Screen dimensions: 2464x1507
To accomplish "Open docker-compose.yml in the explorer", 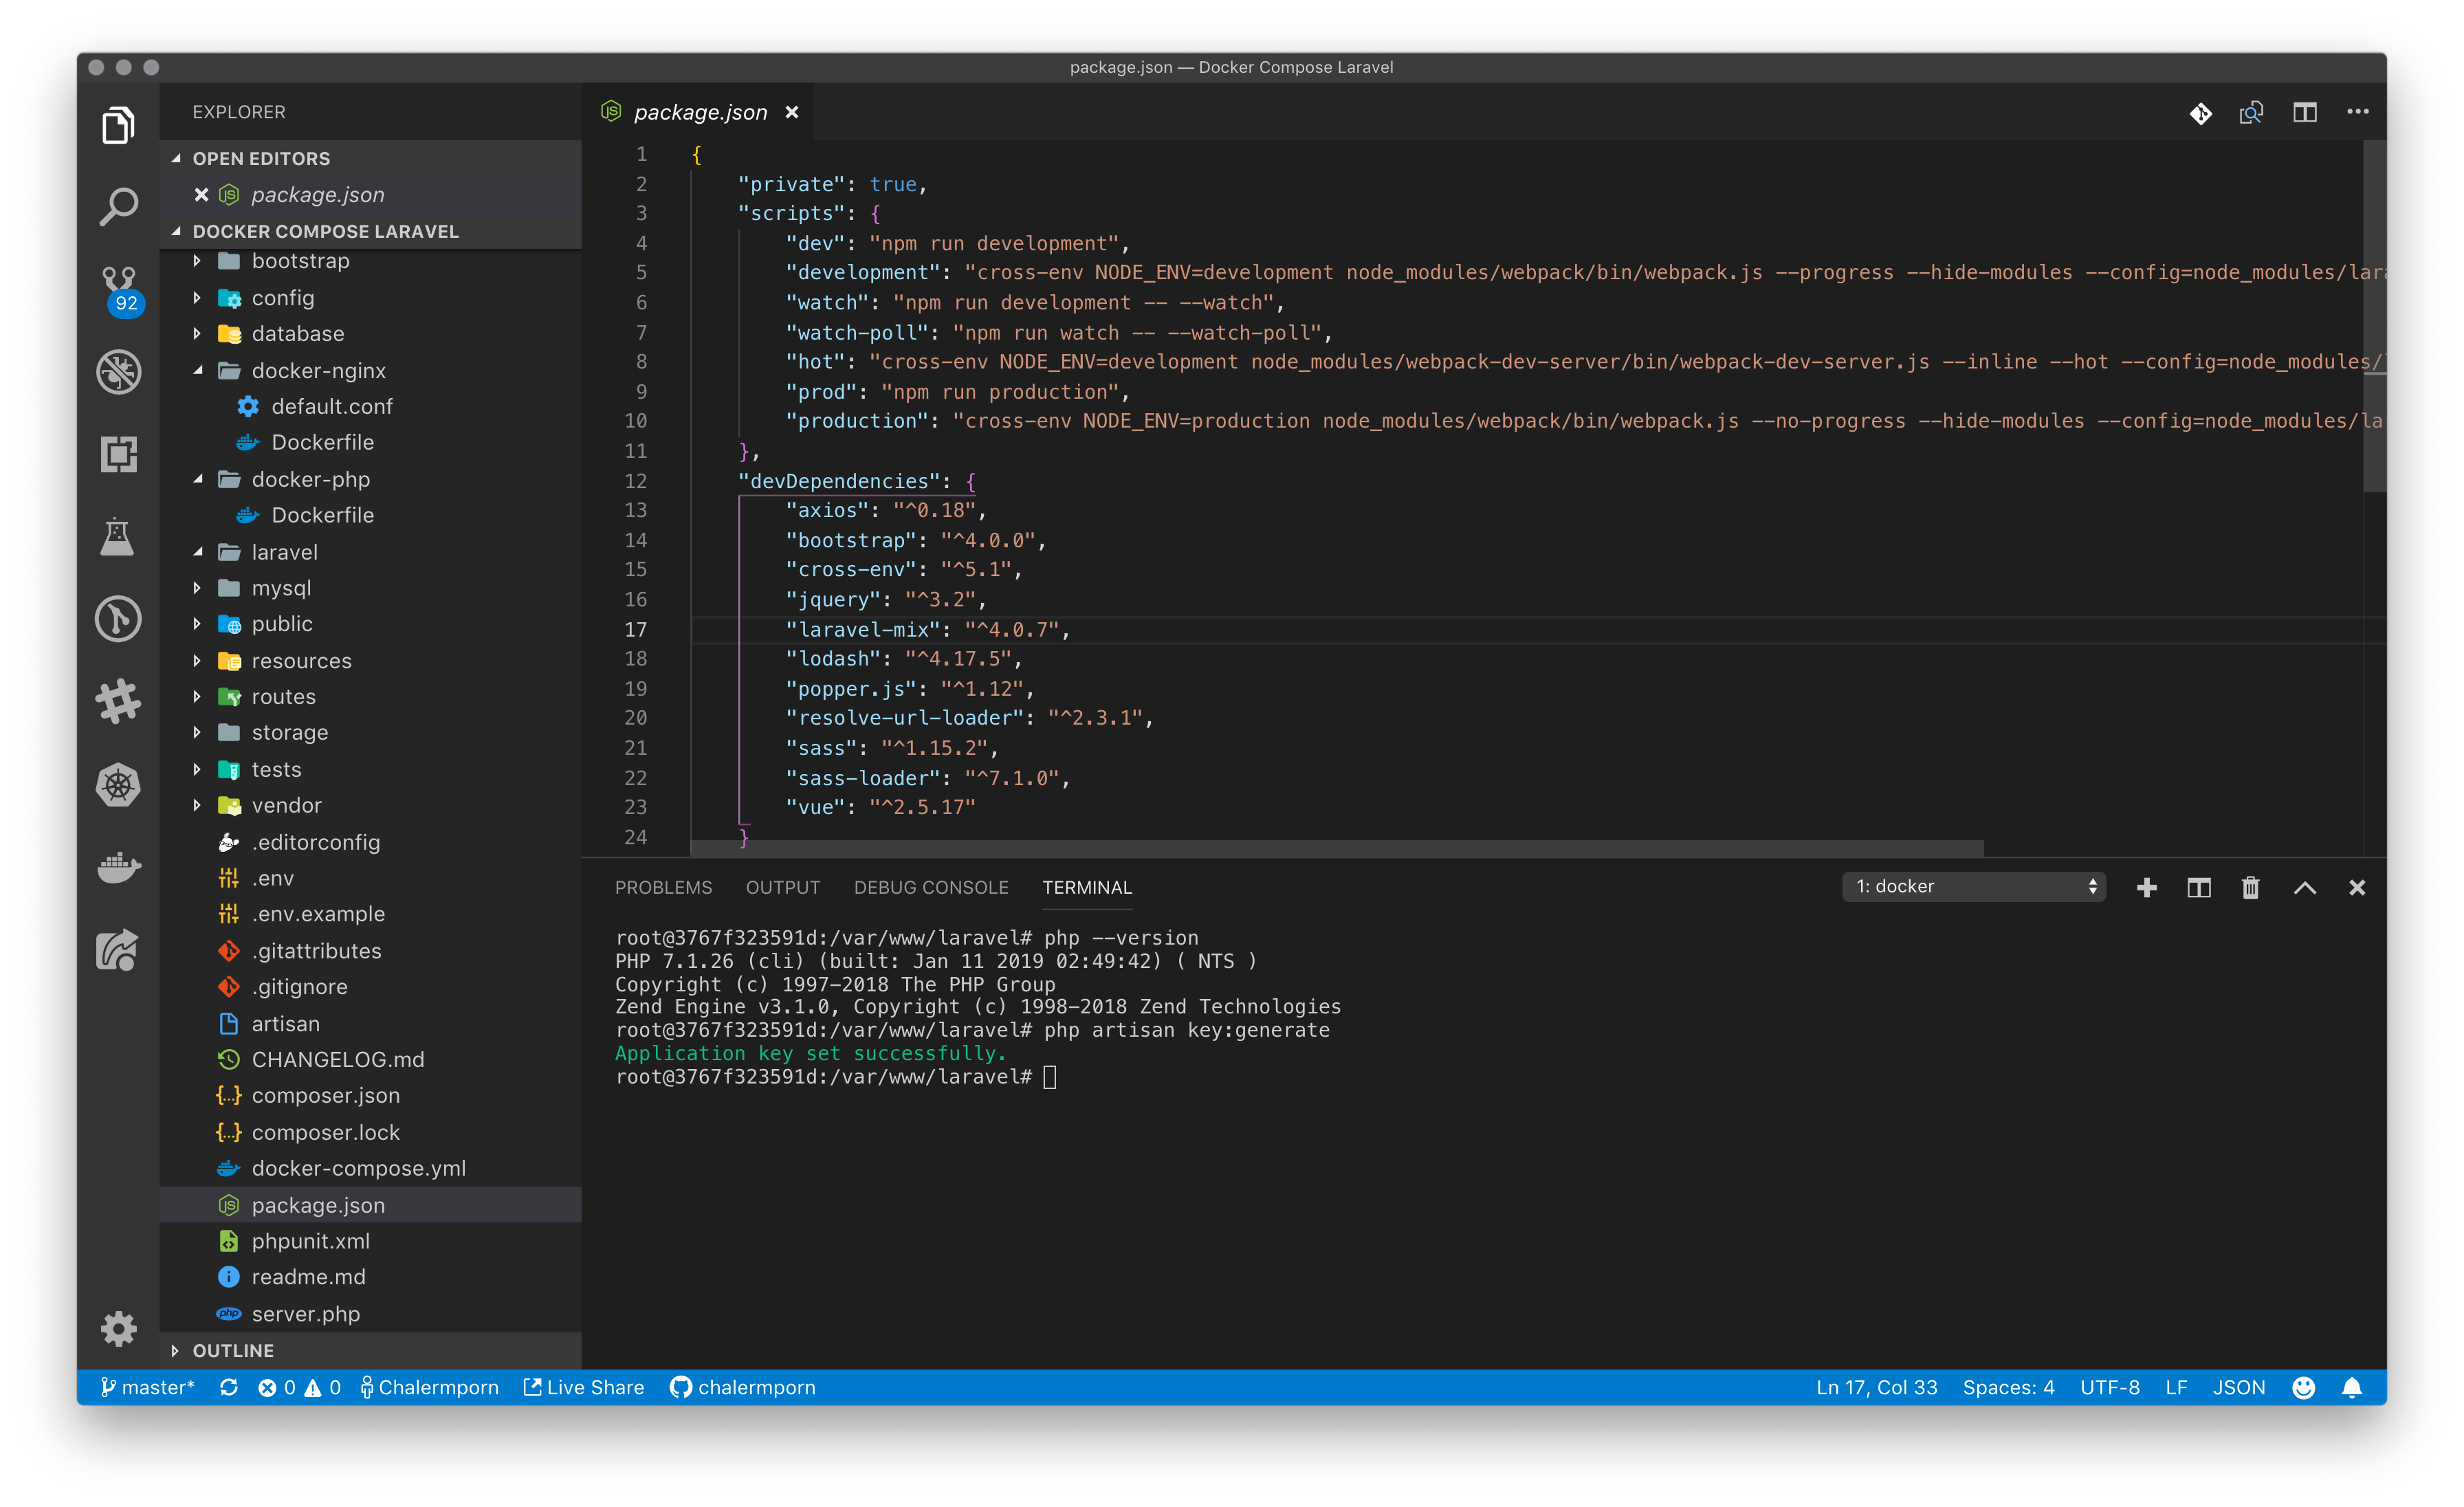I will [358, 1168].
